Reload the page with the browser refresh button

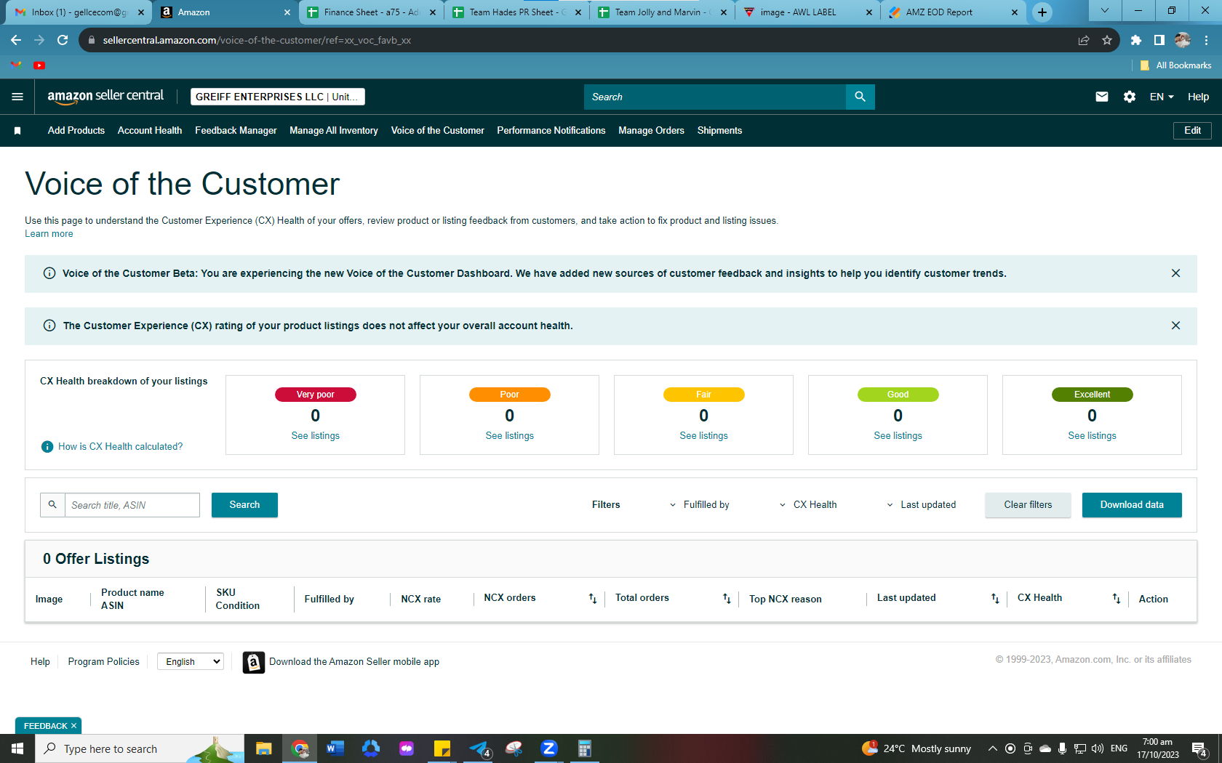point(63,40)
